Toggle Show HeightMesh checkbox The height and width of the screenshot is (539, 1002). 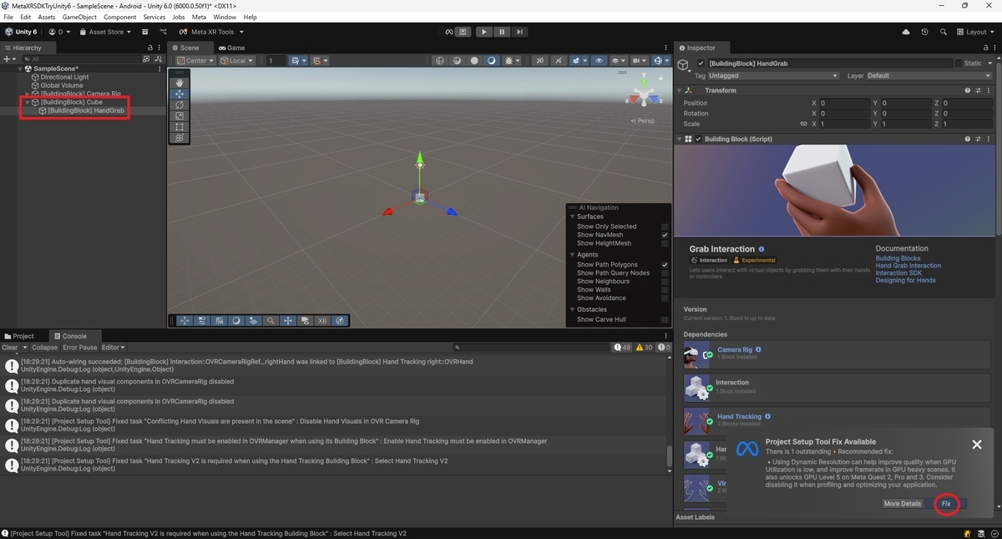coord(665,243)
